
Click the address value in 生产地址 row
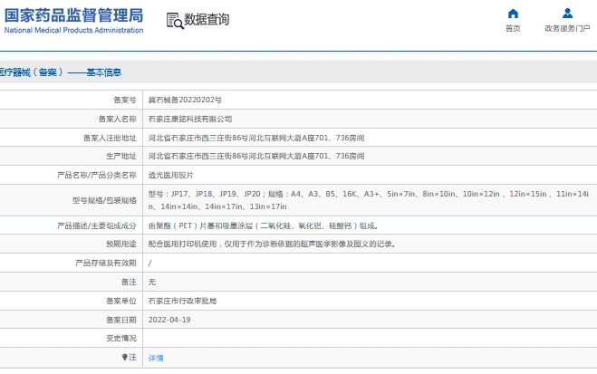(x=256, y=156)
